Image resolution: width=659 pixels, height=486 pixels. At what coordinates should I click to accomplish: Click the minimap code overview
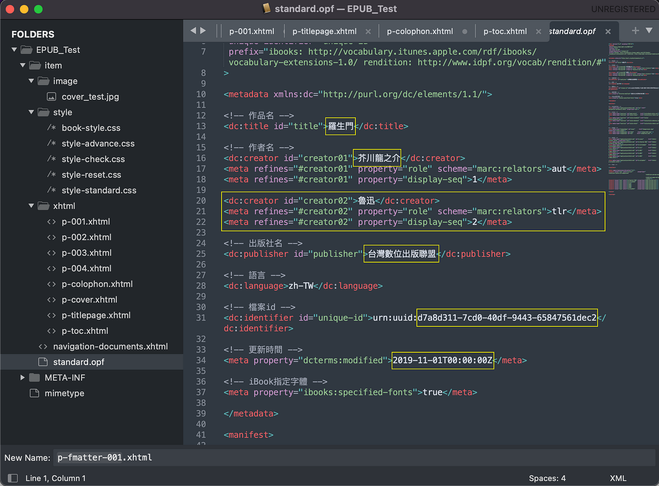click(633, 119)
